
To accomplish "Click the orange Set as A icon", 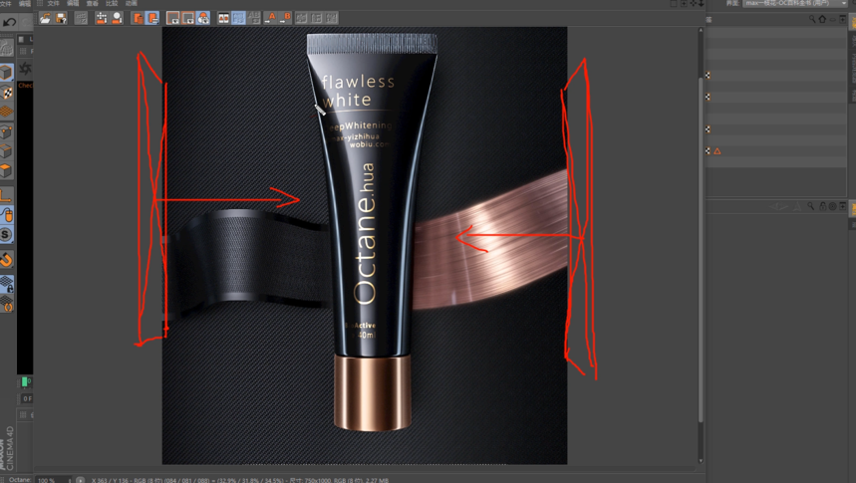I will point(271,18).
